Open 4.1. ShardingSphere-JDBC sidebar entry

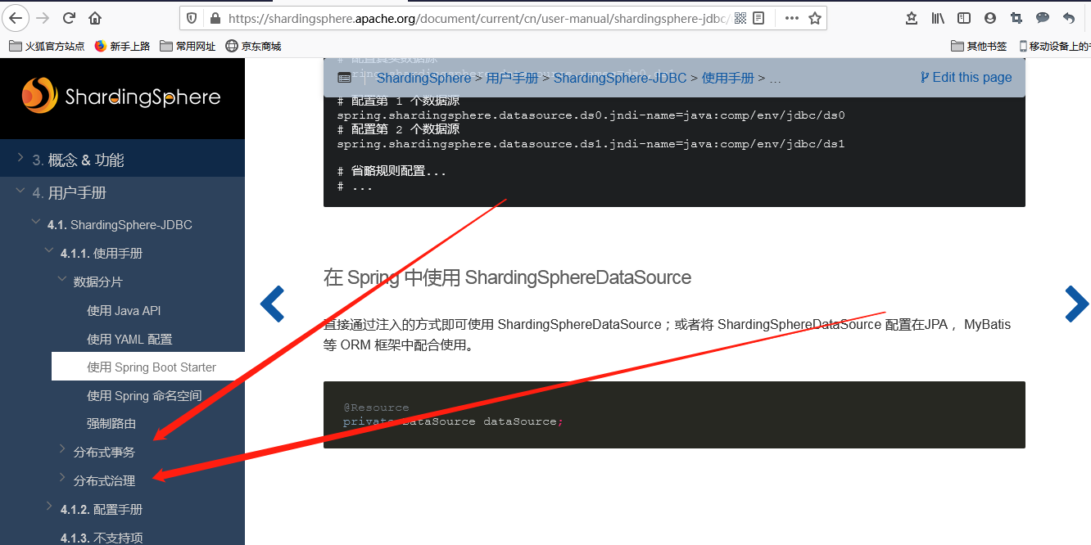(120, 225)
